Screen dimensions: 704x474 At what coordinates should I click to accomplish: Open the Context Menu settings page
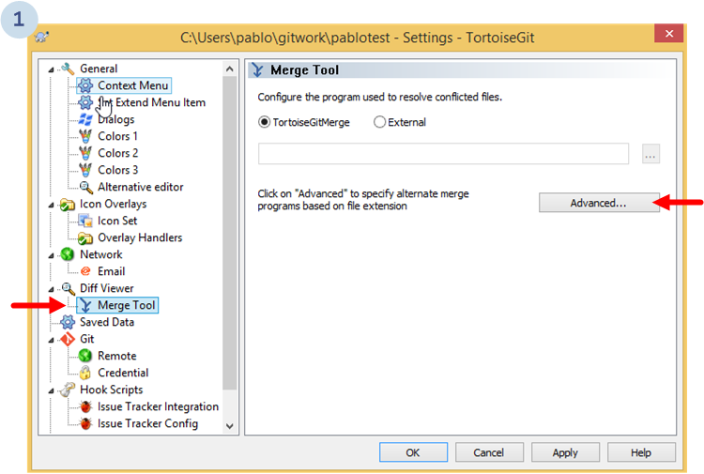click(x=133, y=85)
